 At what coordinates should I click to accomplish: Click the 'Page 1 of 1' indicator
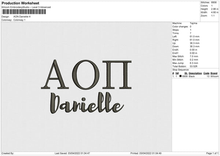(x=212, y=153)
